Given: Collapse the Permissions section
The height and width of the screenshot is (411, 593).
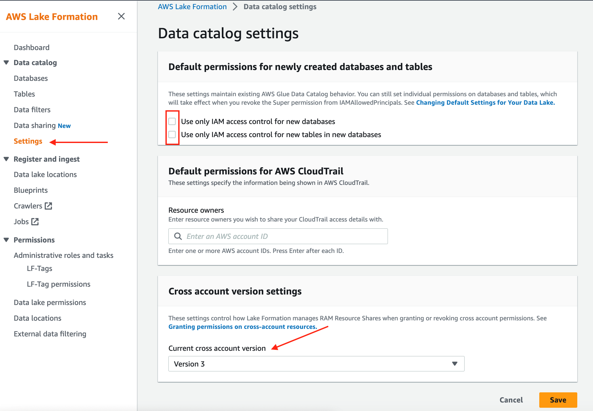Looking at the screenshot, I should (x=7, y=240).
